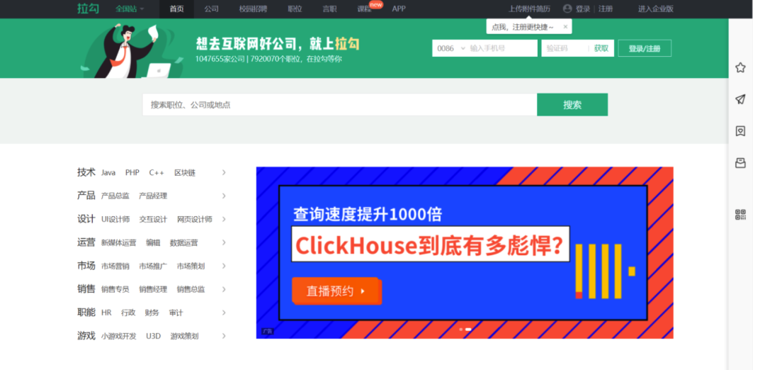Click the green 搜索 button
This screenshot has height=370, width=765.
coord(572,104)
